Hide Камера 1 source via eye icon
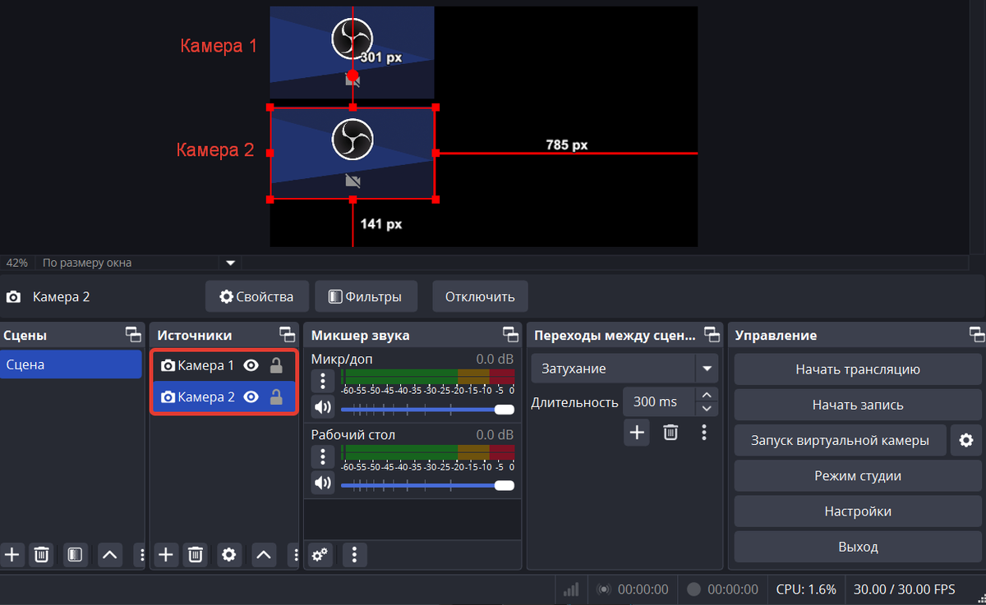Screen dimensions: 986x605 (x=251, y=365)
